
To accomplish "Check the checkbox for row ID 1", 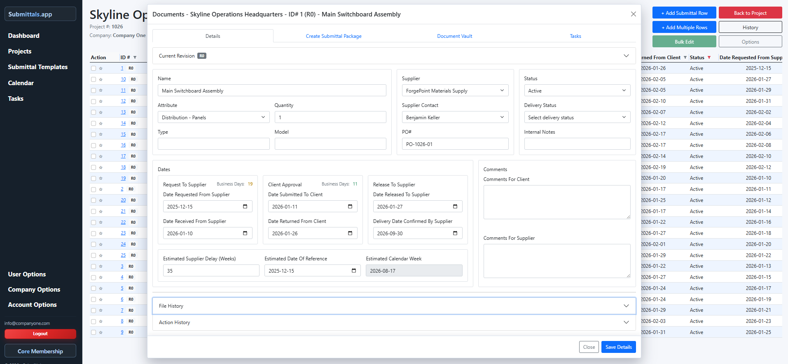I will (94, 68).
